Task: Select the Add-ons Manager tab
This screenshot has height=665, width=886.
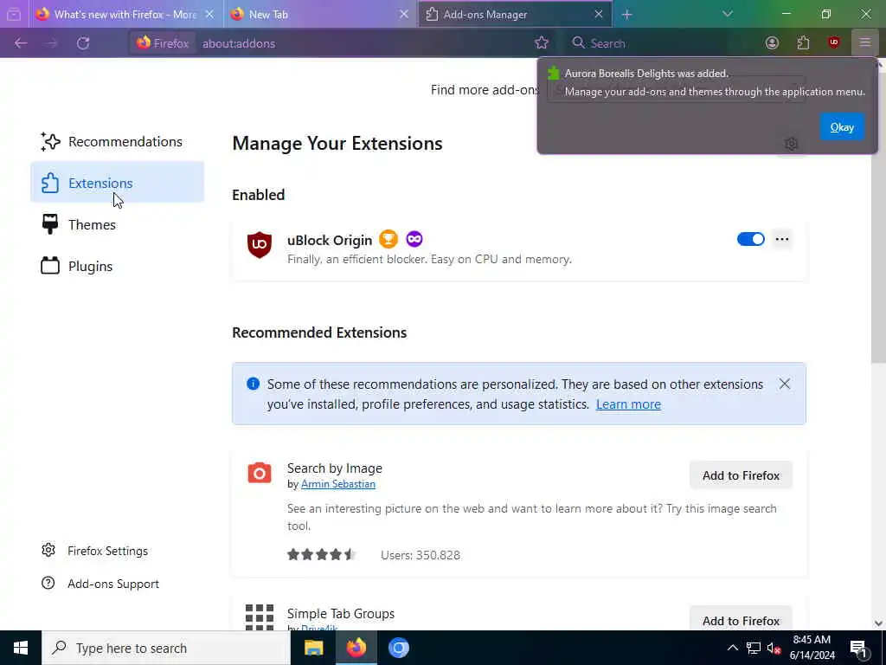Action: (515, 15)
